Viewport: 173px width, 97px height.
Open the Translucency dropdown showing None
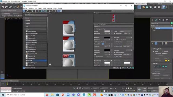coord(108,61)
